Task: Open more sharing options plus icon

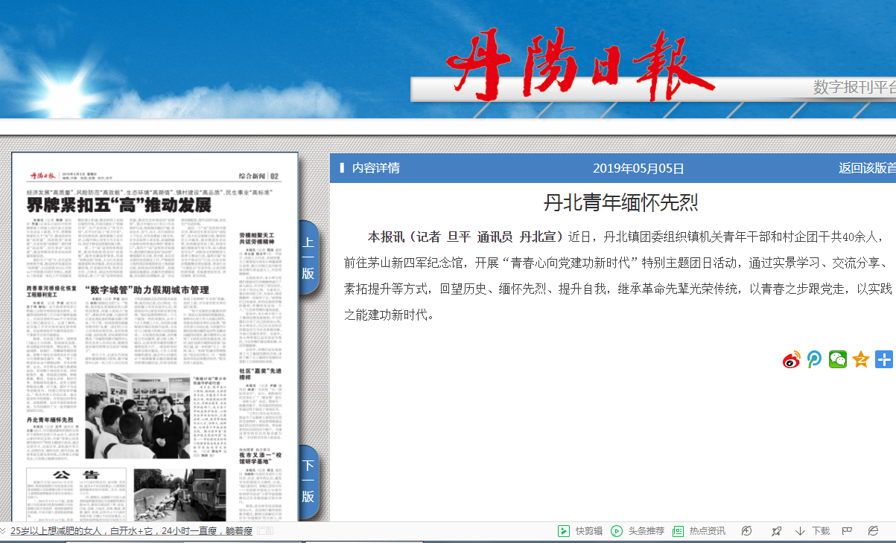Action: point(884,360)
